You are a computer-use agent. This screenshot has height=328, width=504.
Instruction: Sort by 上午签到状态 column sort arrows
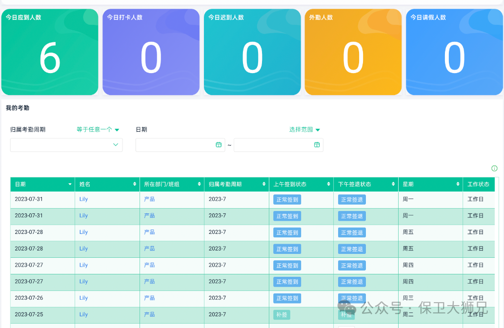pyautogui.click(x=328, y=184)
